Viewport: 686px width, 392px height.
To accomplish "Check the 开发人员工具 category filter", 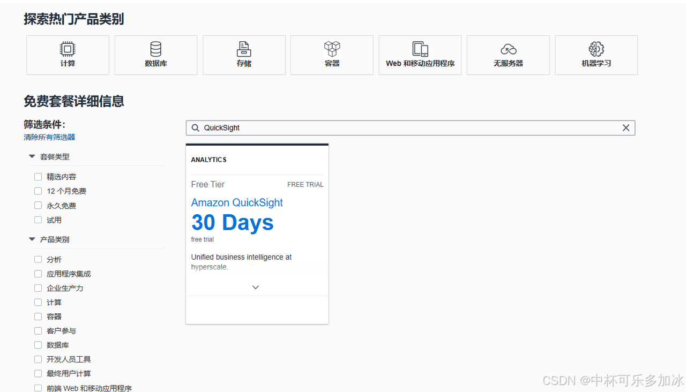I will click(38, 359).
